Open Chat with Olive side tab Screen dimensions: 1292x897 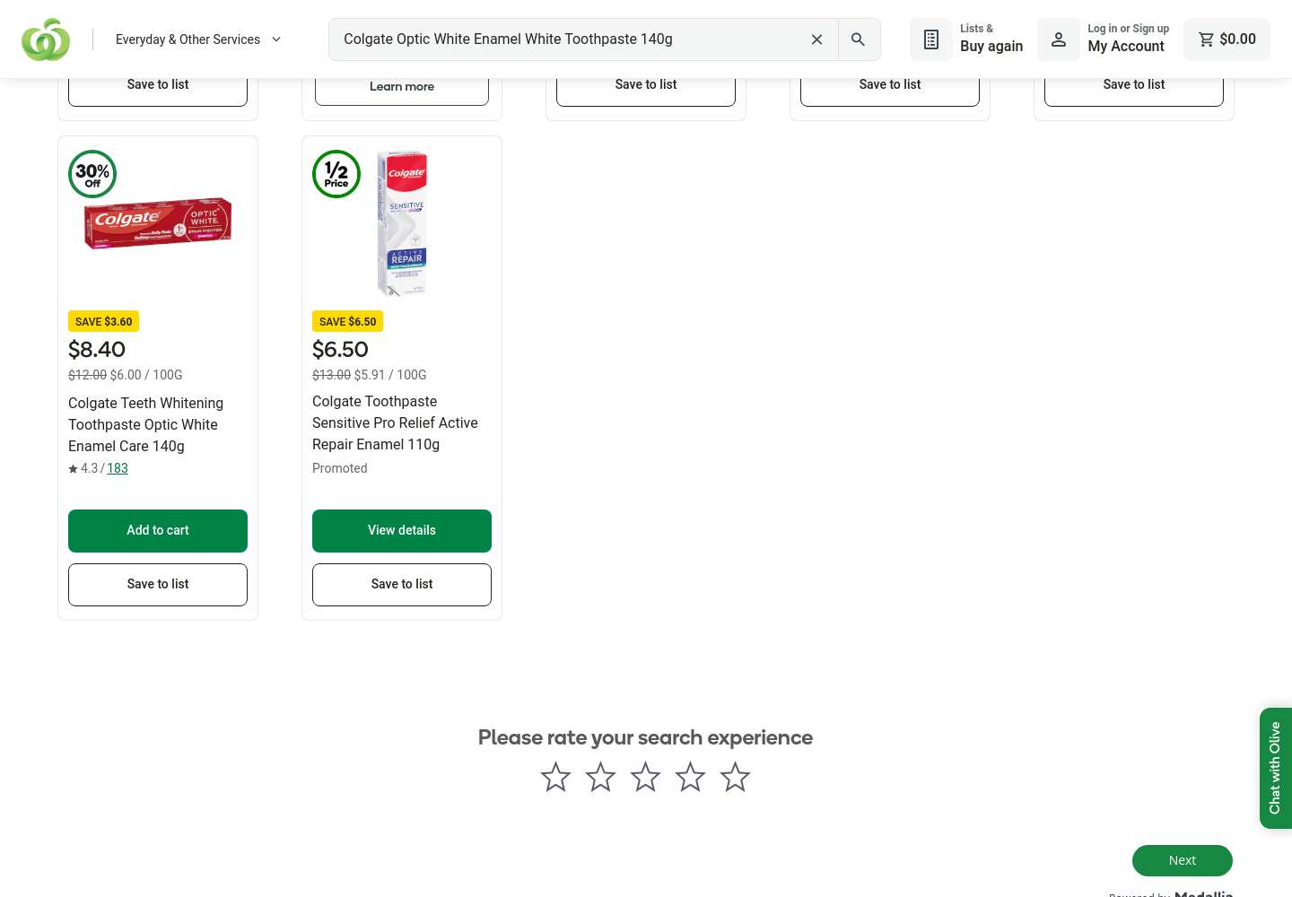click(1276, 769)
